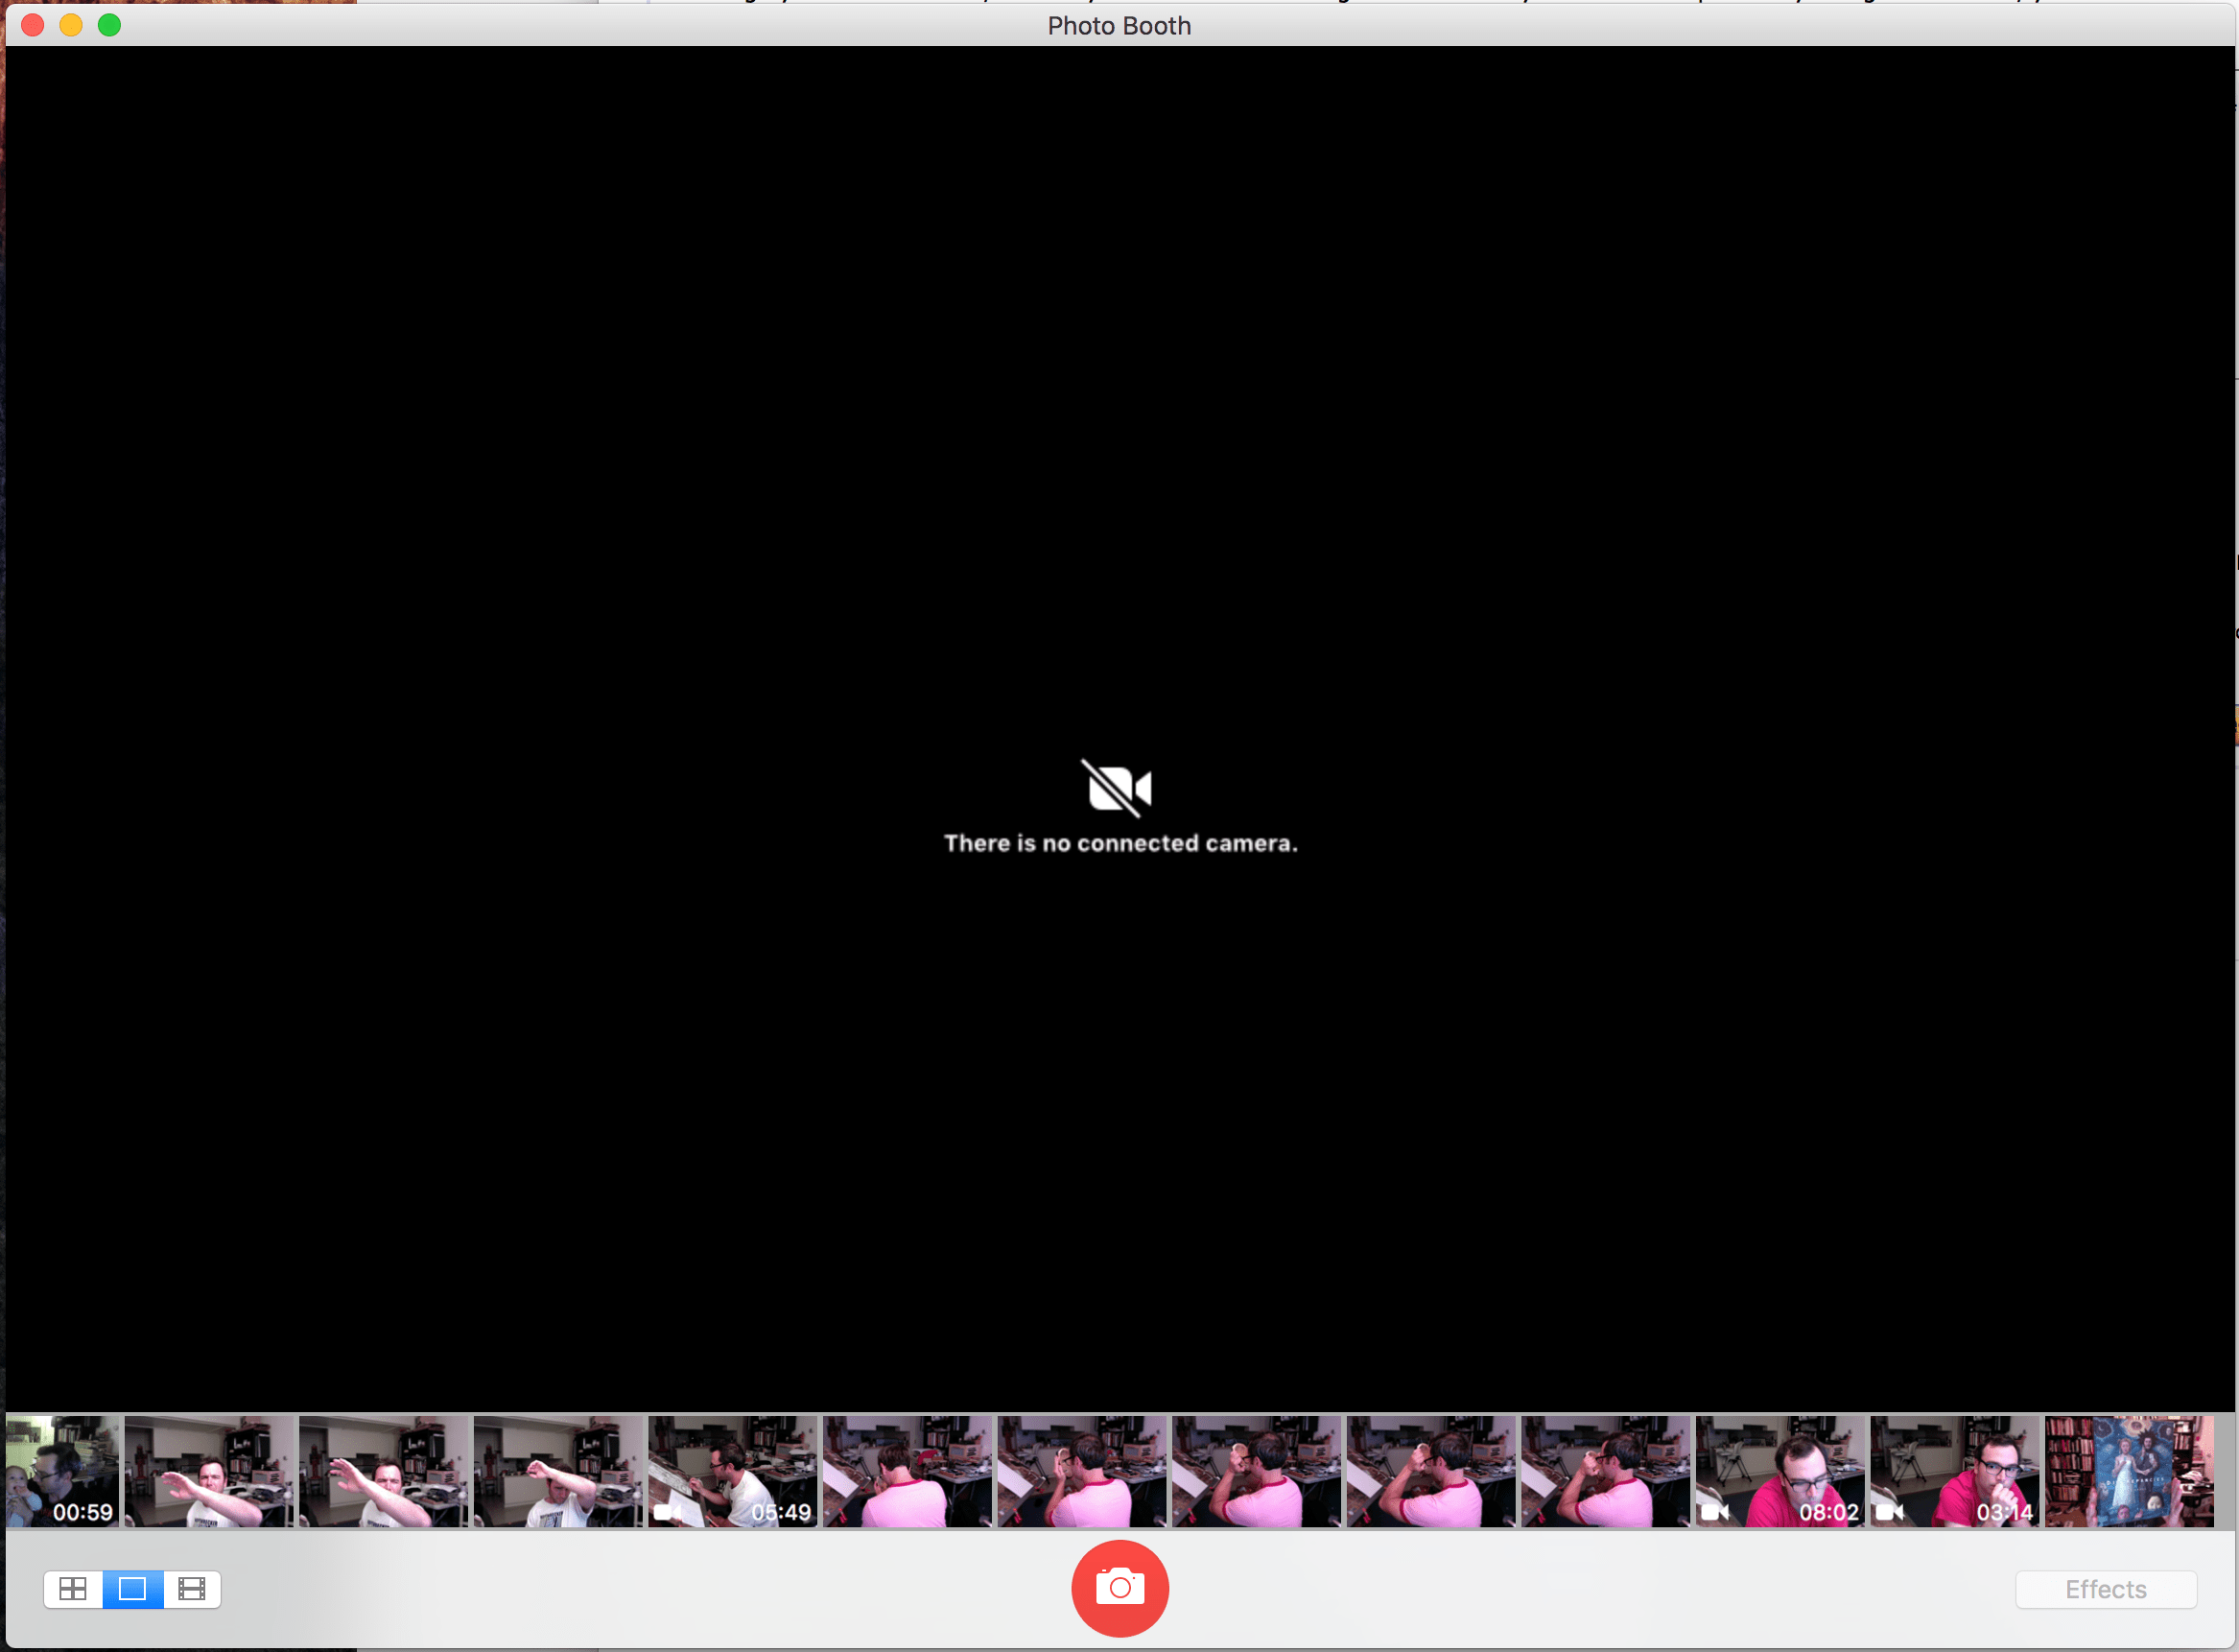The image size is (2239, 1652).
Task: Click the video camera badge on the 05:49 clip
Action: [x=665, y=1512]
